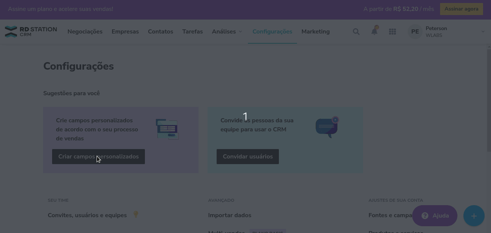Click the RD Station CRM logo
The image size is (491, 233).
click(x=31, y=32)
